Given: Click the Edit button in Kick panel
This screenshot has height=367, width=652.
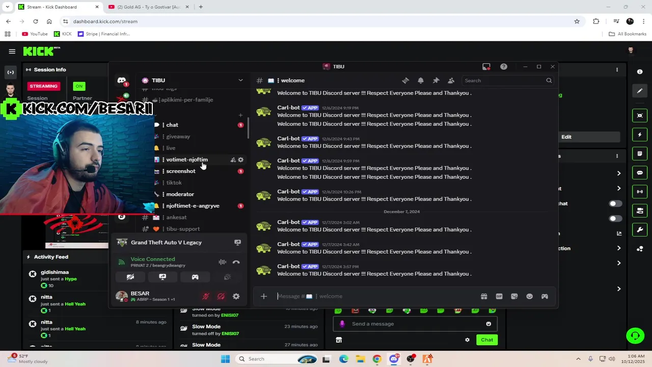Looking at the screenshot, I should 566,137.
